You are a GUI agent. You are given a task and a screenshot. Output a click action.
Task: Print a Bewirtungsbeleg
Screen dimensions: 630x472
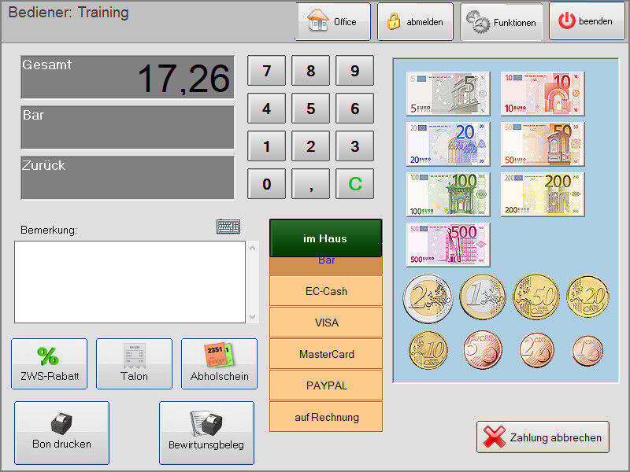tap(206, 432)
